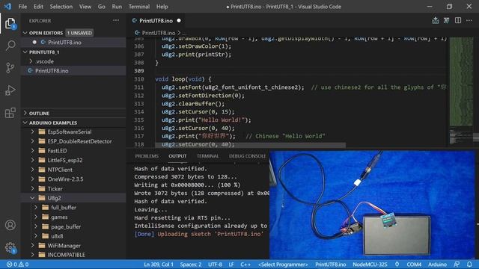Click C++ language mode in status bar

point(245,265)
